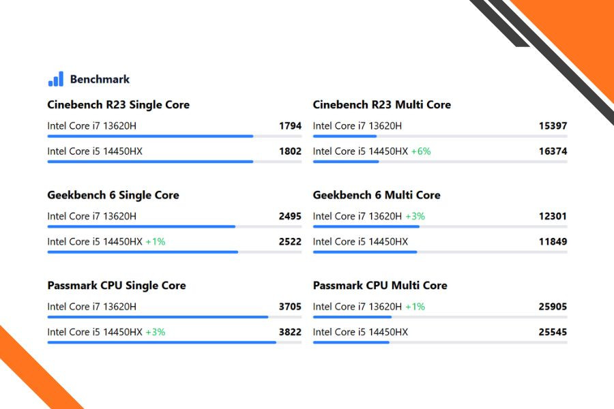This screenshot has width=614, height=409.
Task: Click the blue Benchmark bar chart icon
Action: [x=56, y=79]
